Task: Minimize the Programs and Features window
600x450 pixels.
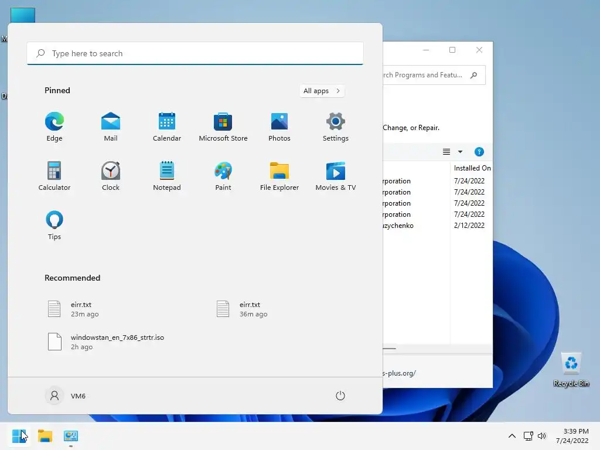Action: click(426, 50)
